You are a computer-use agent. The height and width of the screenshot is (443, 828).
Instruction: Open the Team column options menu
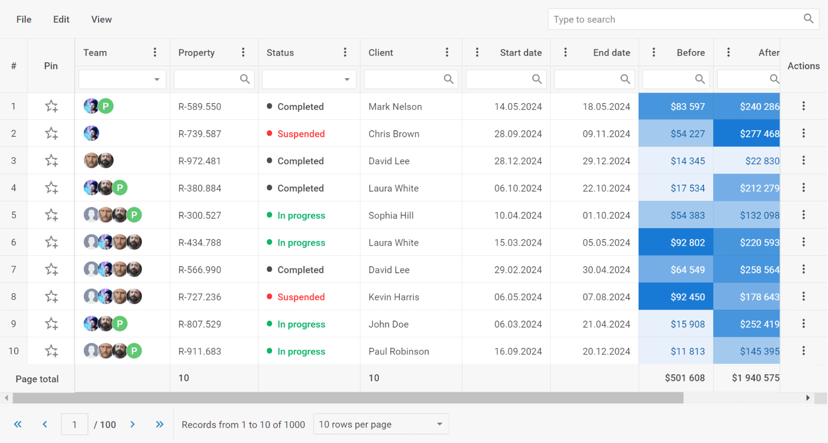(x=155, y=52)
